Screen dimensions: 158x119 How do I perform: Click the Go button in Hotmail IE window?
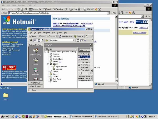pyautogui.click(x=114, y=13)
